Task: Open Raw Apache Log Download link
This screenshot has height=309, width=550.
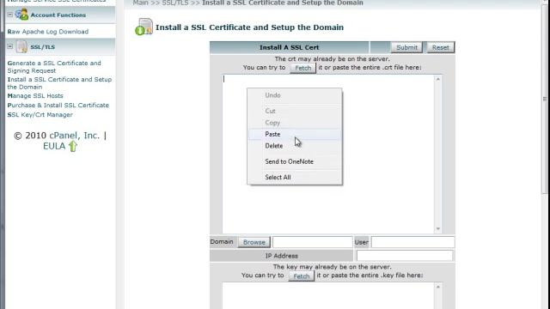Action: coord(48,32)
